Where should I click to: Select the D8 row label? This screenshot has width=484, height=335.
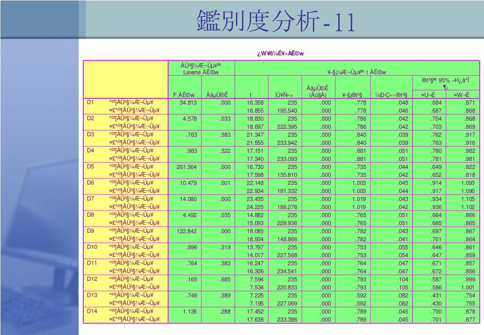pyautogui.click(x=90, y=215)
